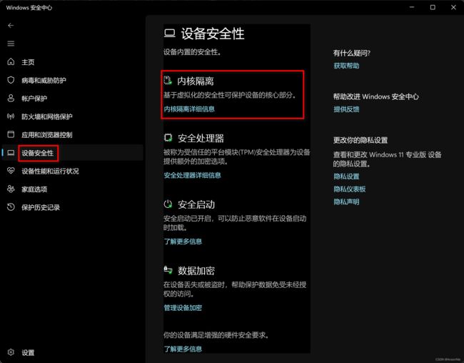Screen dimensions: 464x363
Task: Click 了解更多信息 under 安全启动
Action: [x=183, y=242]
